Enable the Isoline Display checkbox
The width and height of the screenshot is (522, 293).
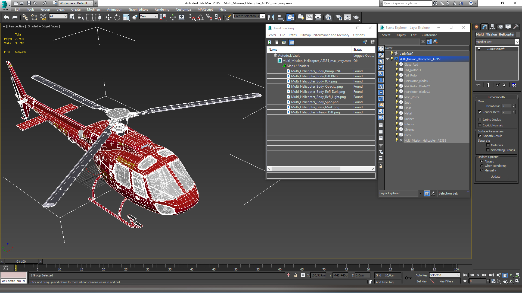coord(480,120)
